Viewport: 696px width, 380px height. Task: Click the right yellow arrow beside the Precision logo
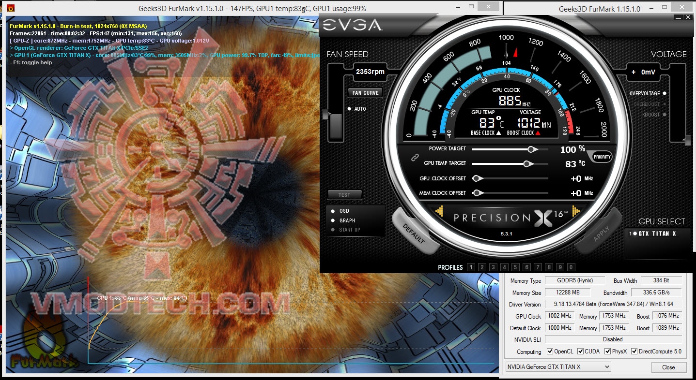coord(576,211)
